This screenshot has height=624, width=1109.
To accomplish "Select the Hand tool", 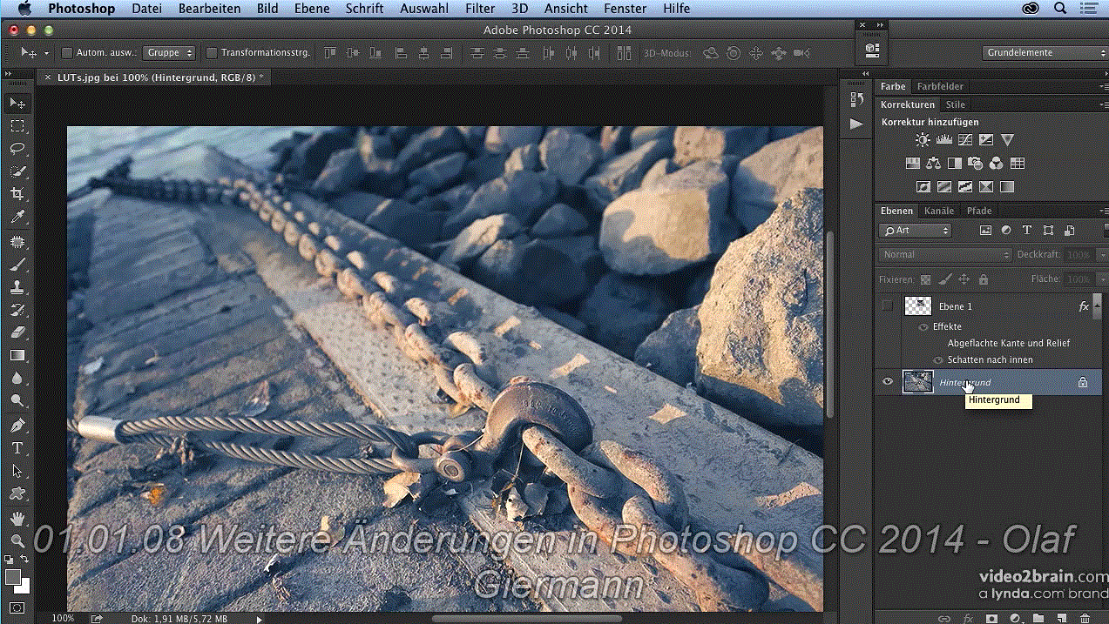I will click(x=17, y=518).
